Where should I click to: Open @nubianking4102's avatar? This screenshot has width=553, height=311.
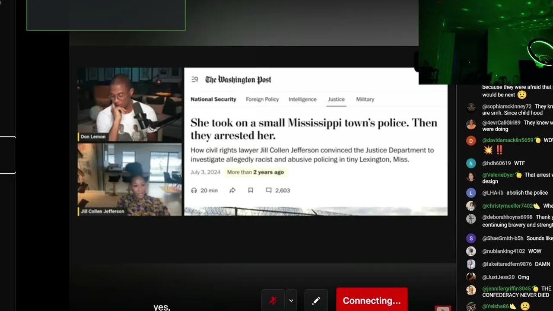pyautogui.click(x=471, y=251)
